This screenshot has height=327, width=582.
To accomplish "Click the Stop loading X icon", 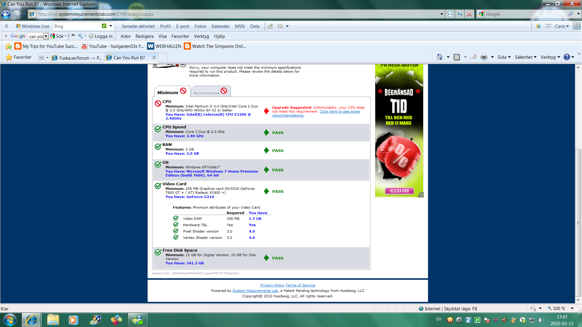I will pos(469,14).
